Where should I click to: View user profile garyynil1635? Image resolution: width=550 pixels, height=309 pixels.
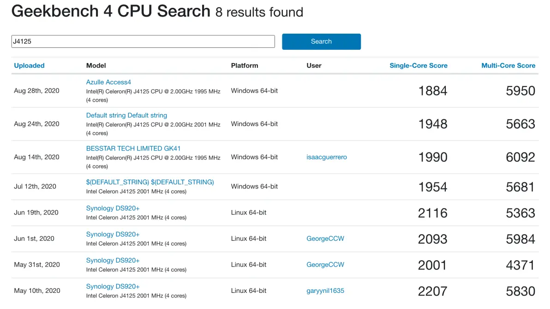(325, 291)
